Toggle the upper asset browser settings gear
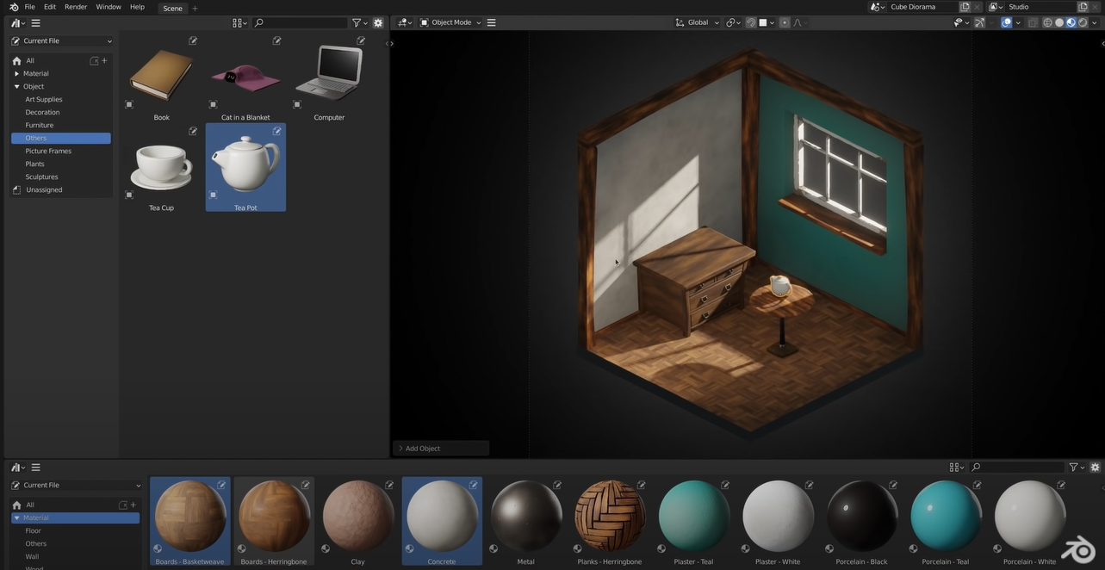1105x570 pixels. tap(378, 23)
